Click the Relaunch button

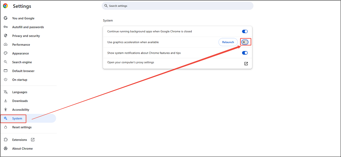pos(228,42)
